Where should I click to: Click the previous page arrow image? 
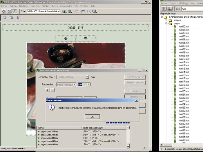click(66, 38)
